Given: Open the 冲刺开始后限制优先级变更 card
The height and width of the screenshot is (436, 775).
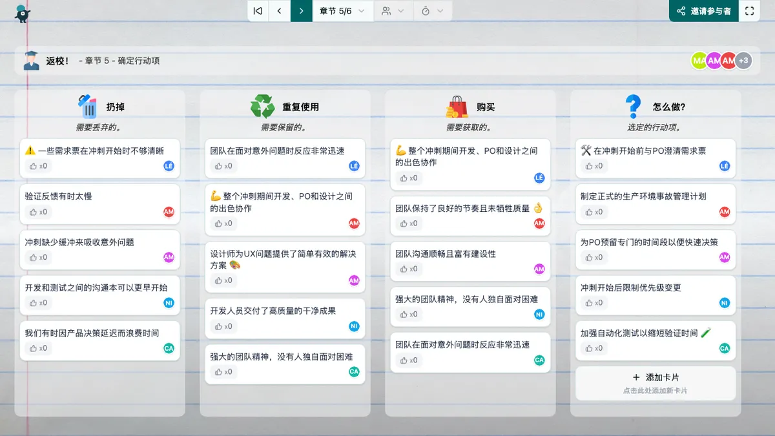Looking at the screenshot, I should pos(630,287).
